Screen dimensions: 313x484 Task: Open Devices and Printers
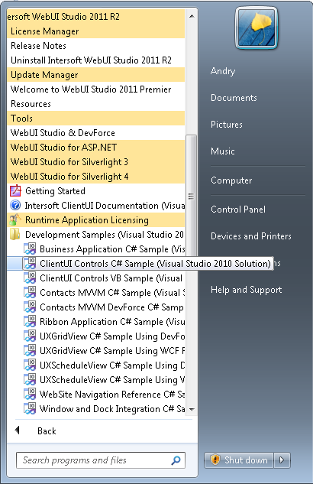(x=250, y=236)
